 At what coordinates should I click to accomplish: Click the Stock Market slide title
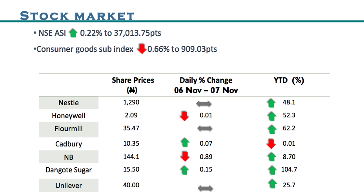click(77, 16)
